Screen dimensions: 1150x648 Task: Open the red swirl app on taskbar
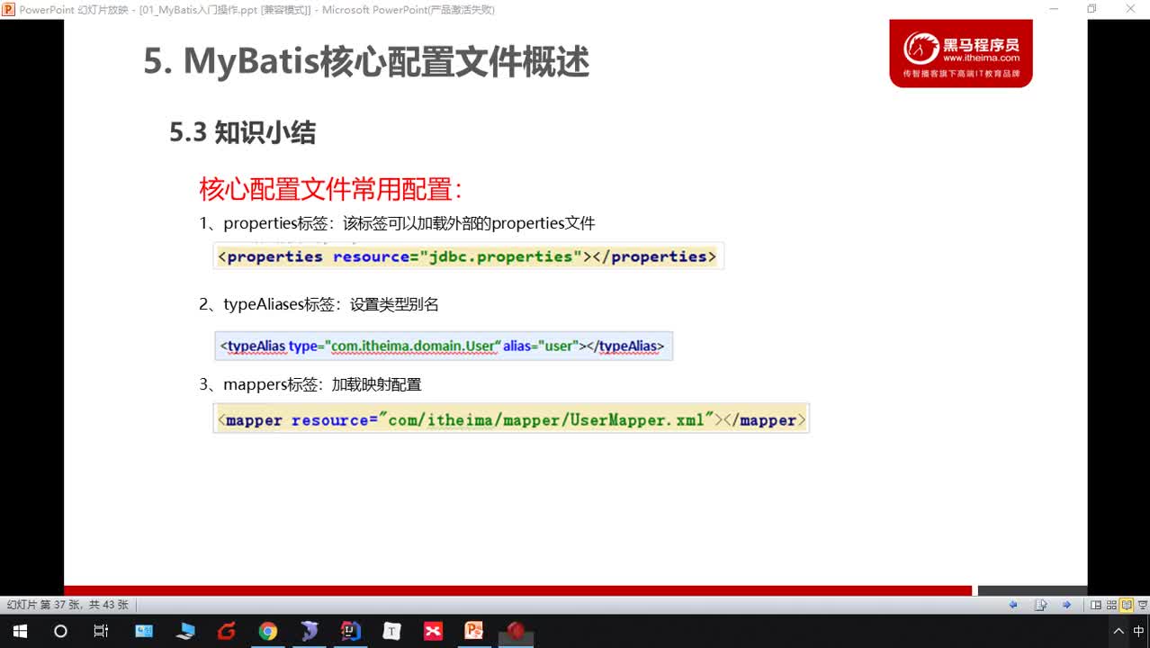pyautogui.click(x=227, y=631)
